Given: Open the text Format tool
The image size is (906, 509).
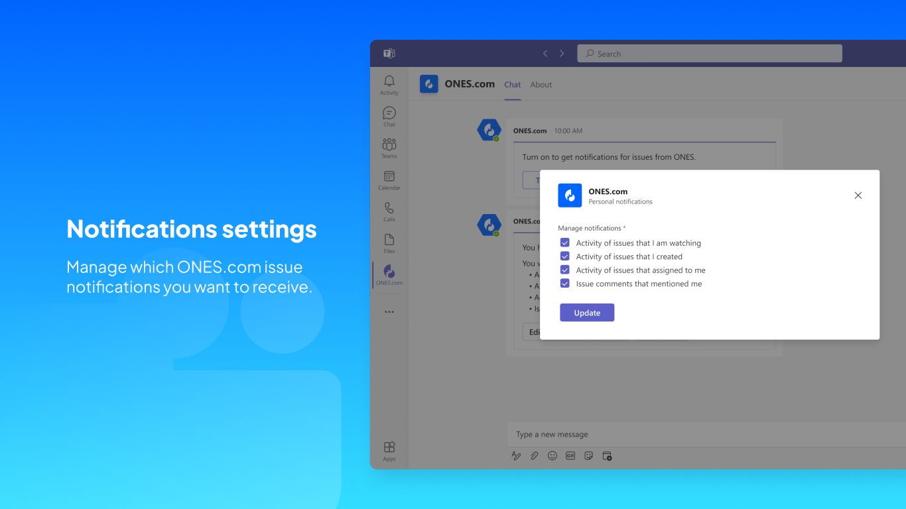Looking at the screenshot, I should coord(516,456).
